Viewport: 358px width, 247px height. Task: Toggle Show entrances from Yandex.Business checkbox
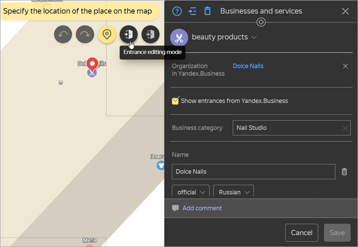coord(175,101)
